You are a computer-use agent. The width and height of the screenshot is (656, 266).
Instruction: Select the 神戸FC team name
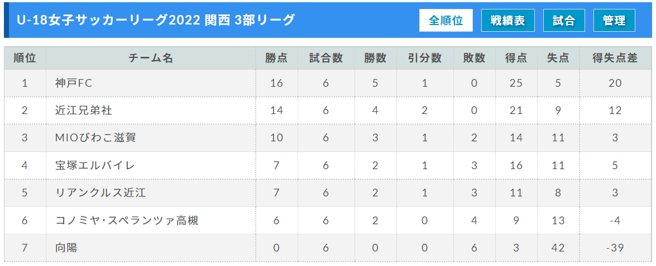tap(73, 83)
